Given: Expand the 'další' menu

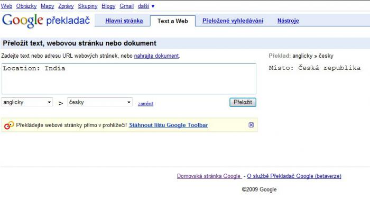Looking at the screenshot, I should point(146,6).
